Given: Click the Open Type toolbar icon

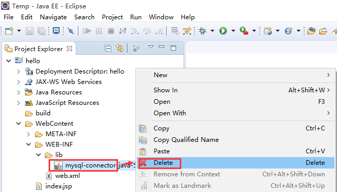Looking at the screenshot, I should click(311, 31).
